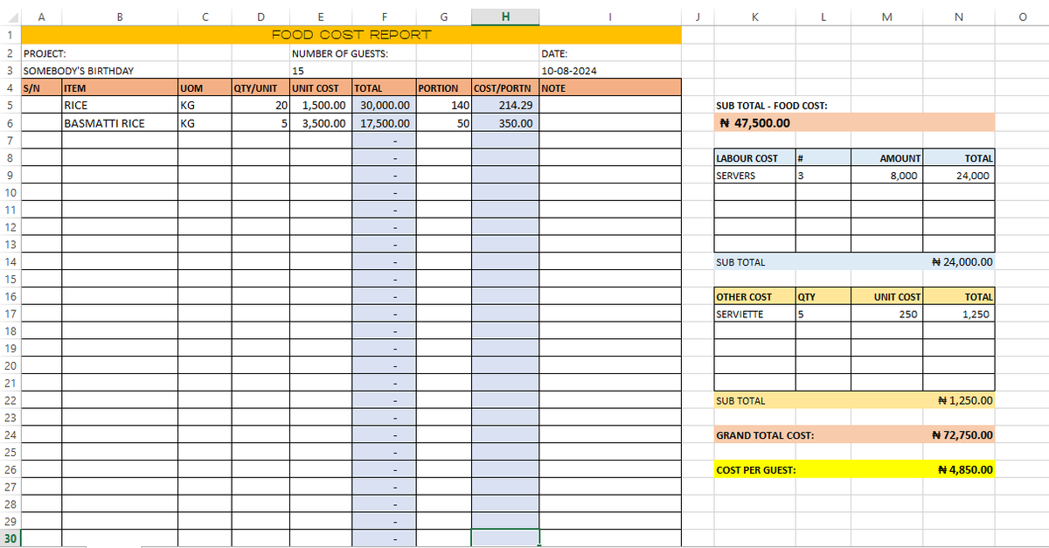Viewport: 1049px width, 548px height.
Task: Select the ₦ 47,500.00 food subtotal cell
Action: (x=855, y=122)
